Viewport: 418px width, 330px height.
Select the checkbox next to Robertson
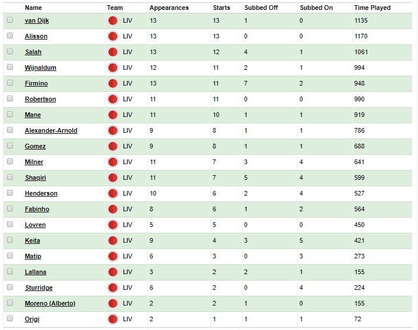tap(10, 98)
